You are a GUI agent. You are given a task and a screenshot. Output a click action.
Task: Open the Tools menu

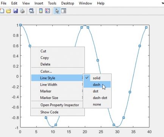coord(52,3)
